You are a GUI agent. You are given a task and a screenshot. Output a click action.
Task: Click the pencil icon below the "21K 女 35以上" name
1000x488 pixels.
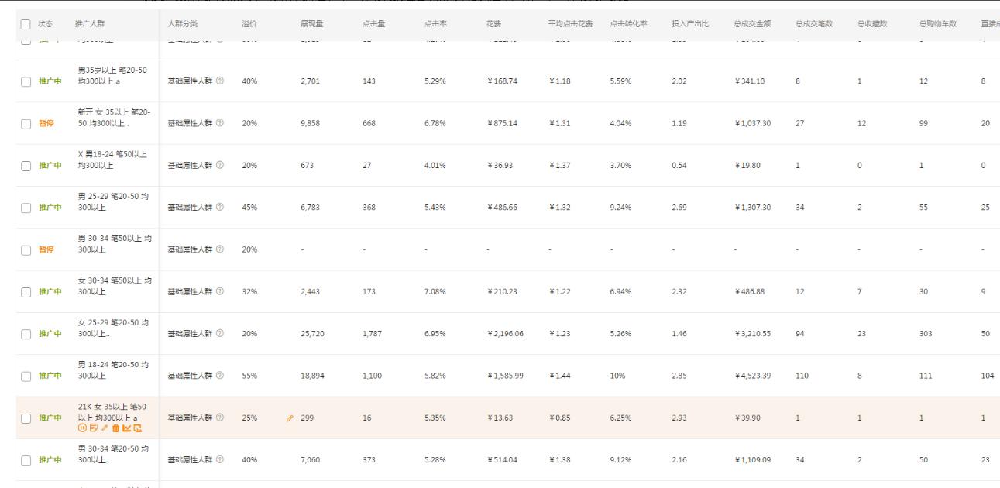[105, 428]
